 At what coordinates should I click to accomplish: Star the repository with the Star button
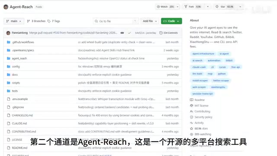tap(225, 7)
